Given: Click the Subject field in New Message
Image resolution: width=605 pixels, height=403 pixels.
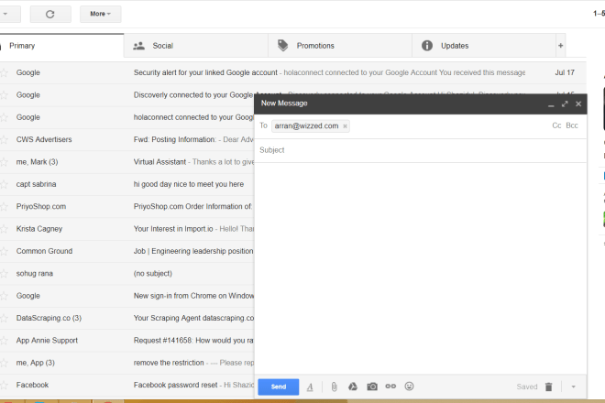Looking at the screenshot, I should click(x=412, y=150).
